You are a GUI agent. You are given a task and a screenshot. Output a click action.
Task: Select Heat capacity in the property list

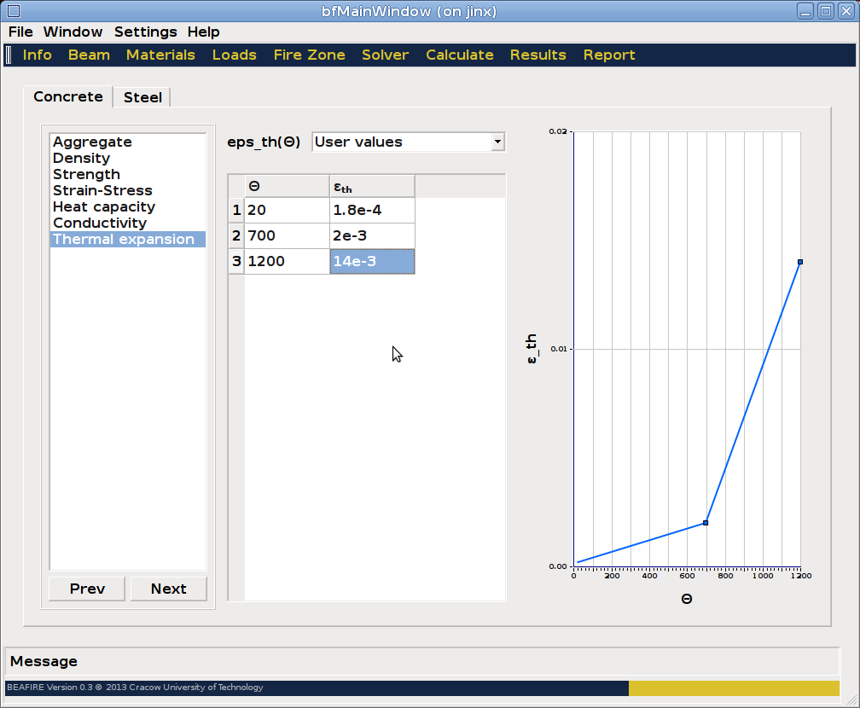click(104, 207)
